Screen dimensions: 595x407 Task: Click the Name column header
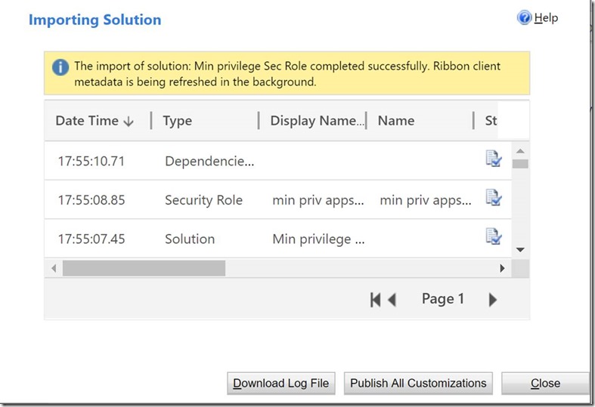[396, 121]
